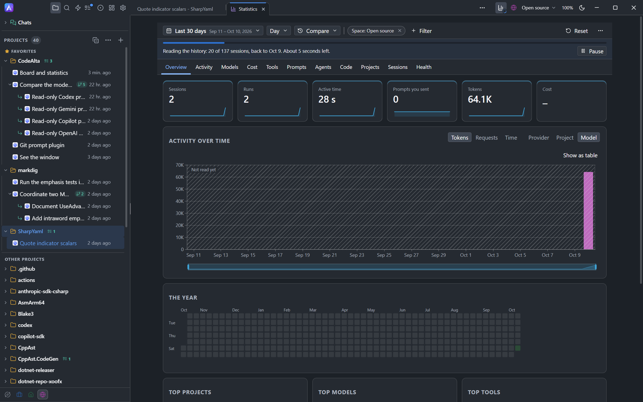
Task: Switch to the Activity tab
Action: (204, 67)
